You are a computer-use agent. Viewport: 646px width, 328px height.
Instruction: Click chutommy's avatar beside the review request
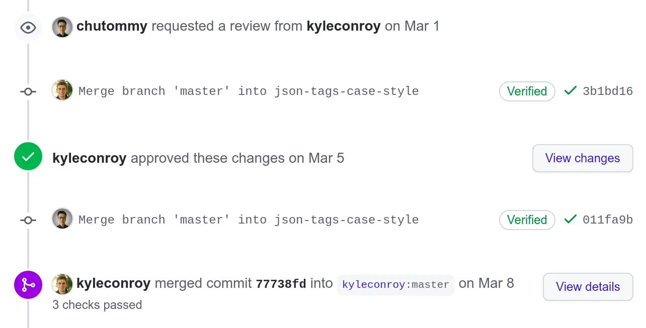coord(62,27)
